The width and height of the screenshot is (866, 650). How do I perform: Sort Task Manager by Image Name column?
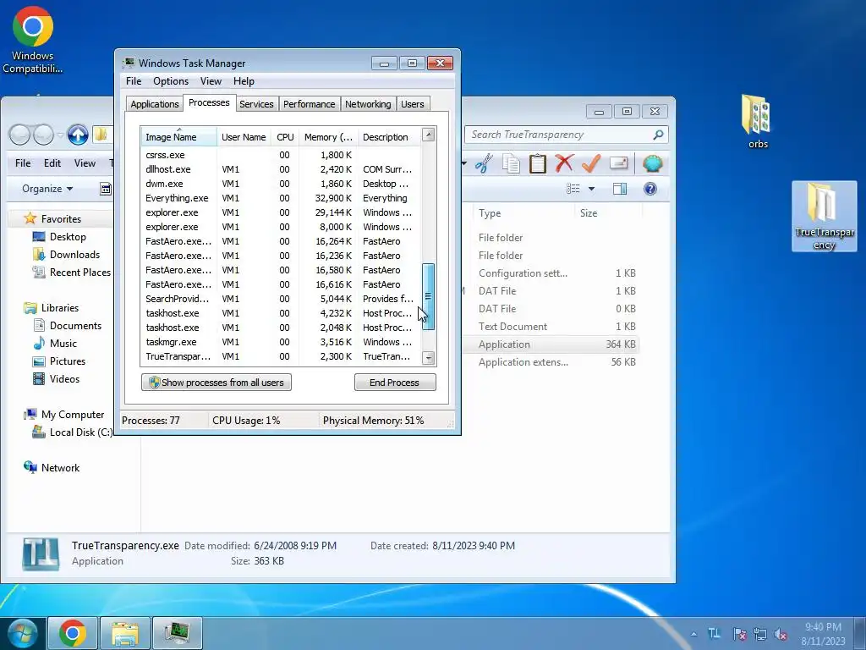pos(178,136)
